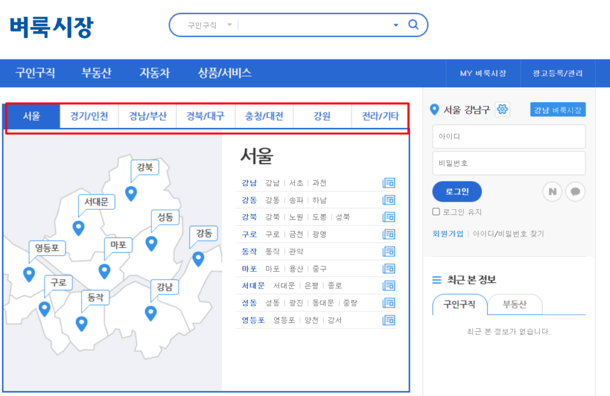
Task: Click the location pin icon before 서울 강남구
Action: (x=434, y=109)
